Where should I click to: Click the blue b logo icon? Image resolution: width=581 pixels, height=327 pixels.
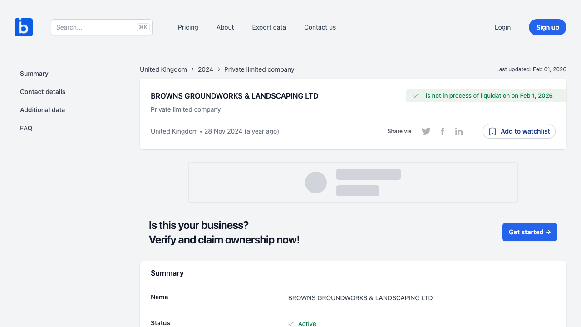[x=24, y=27]
